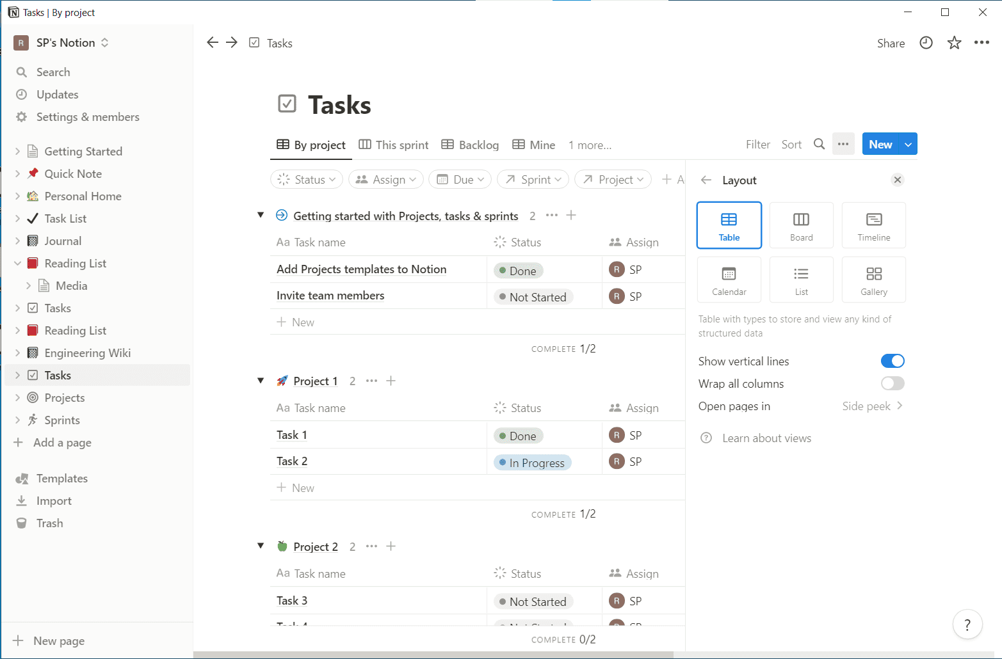Add a task to Project 2 group with plus

point(391,546)
